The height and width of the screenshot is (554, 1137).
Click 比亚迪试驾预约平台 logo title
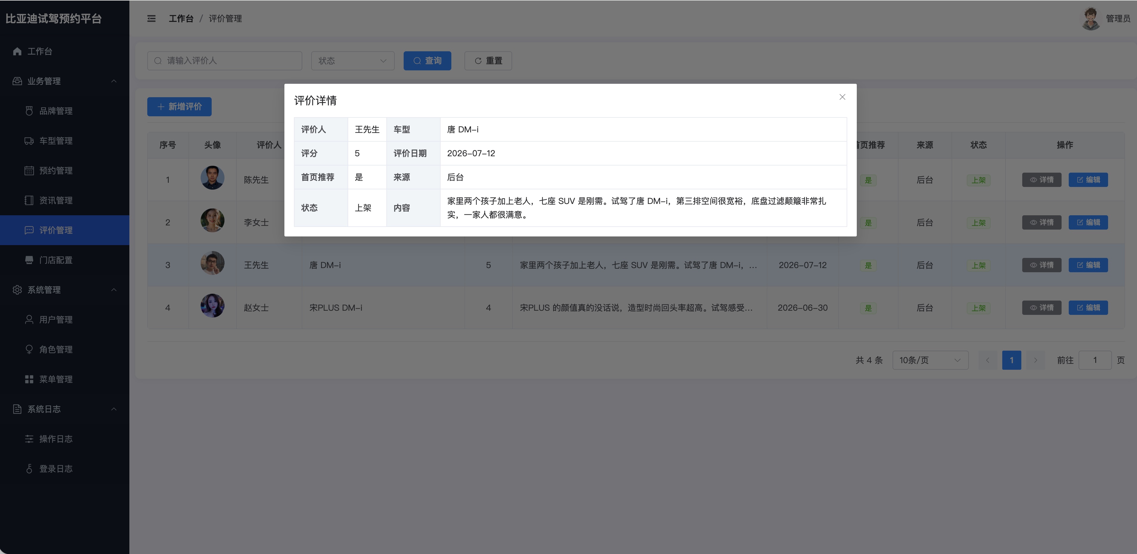coord(53,18)
